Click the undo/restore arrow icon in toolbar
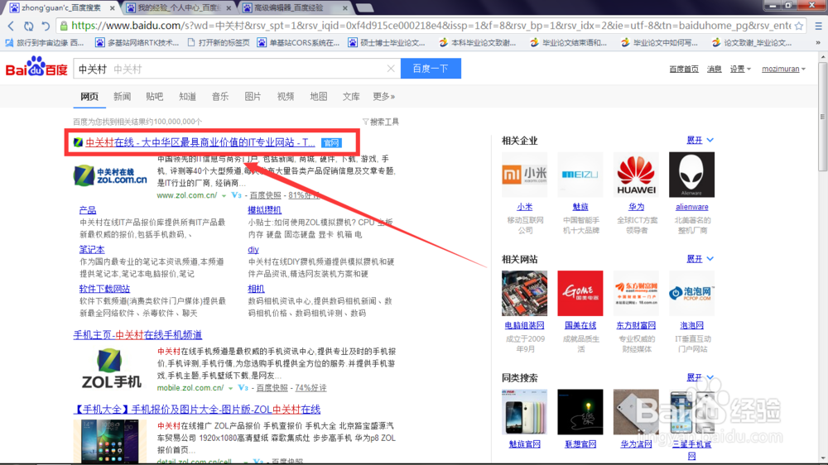Screen dimensions: 828x465 click(46, 26)
